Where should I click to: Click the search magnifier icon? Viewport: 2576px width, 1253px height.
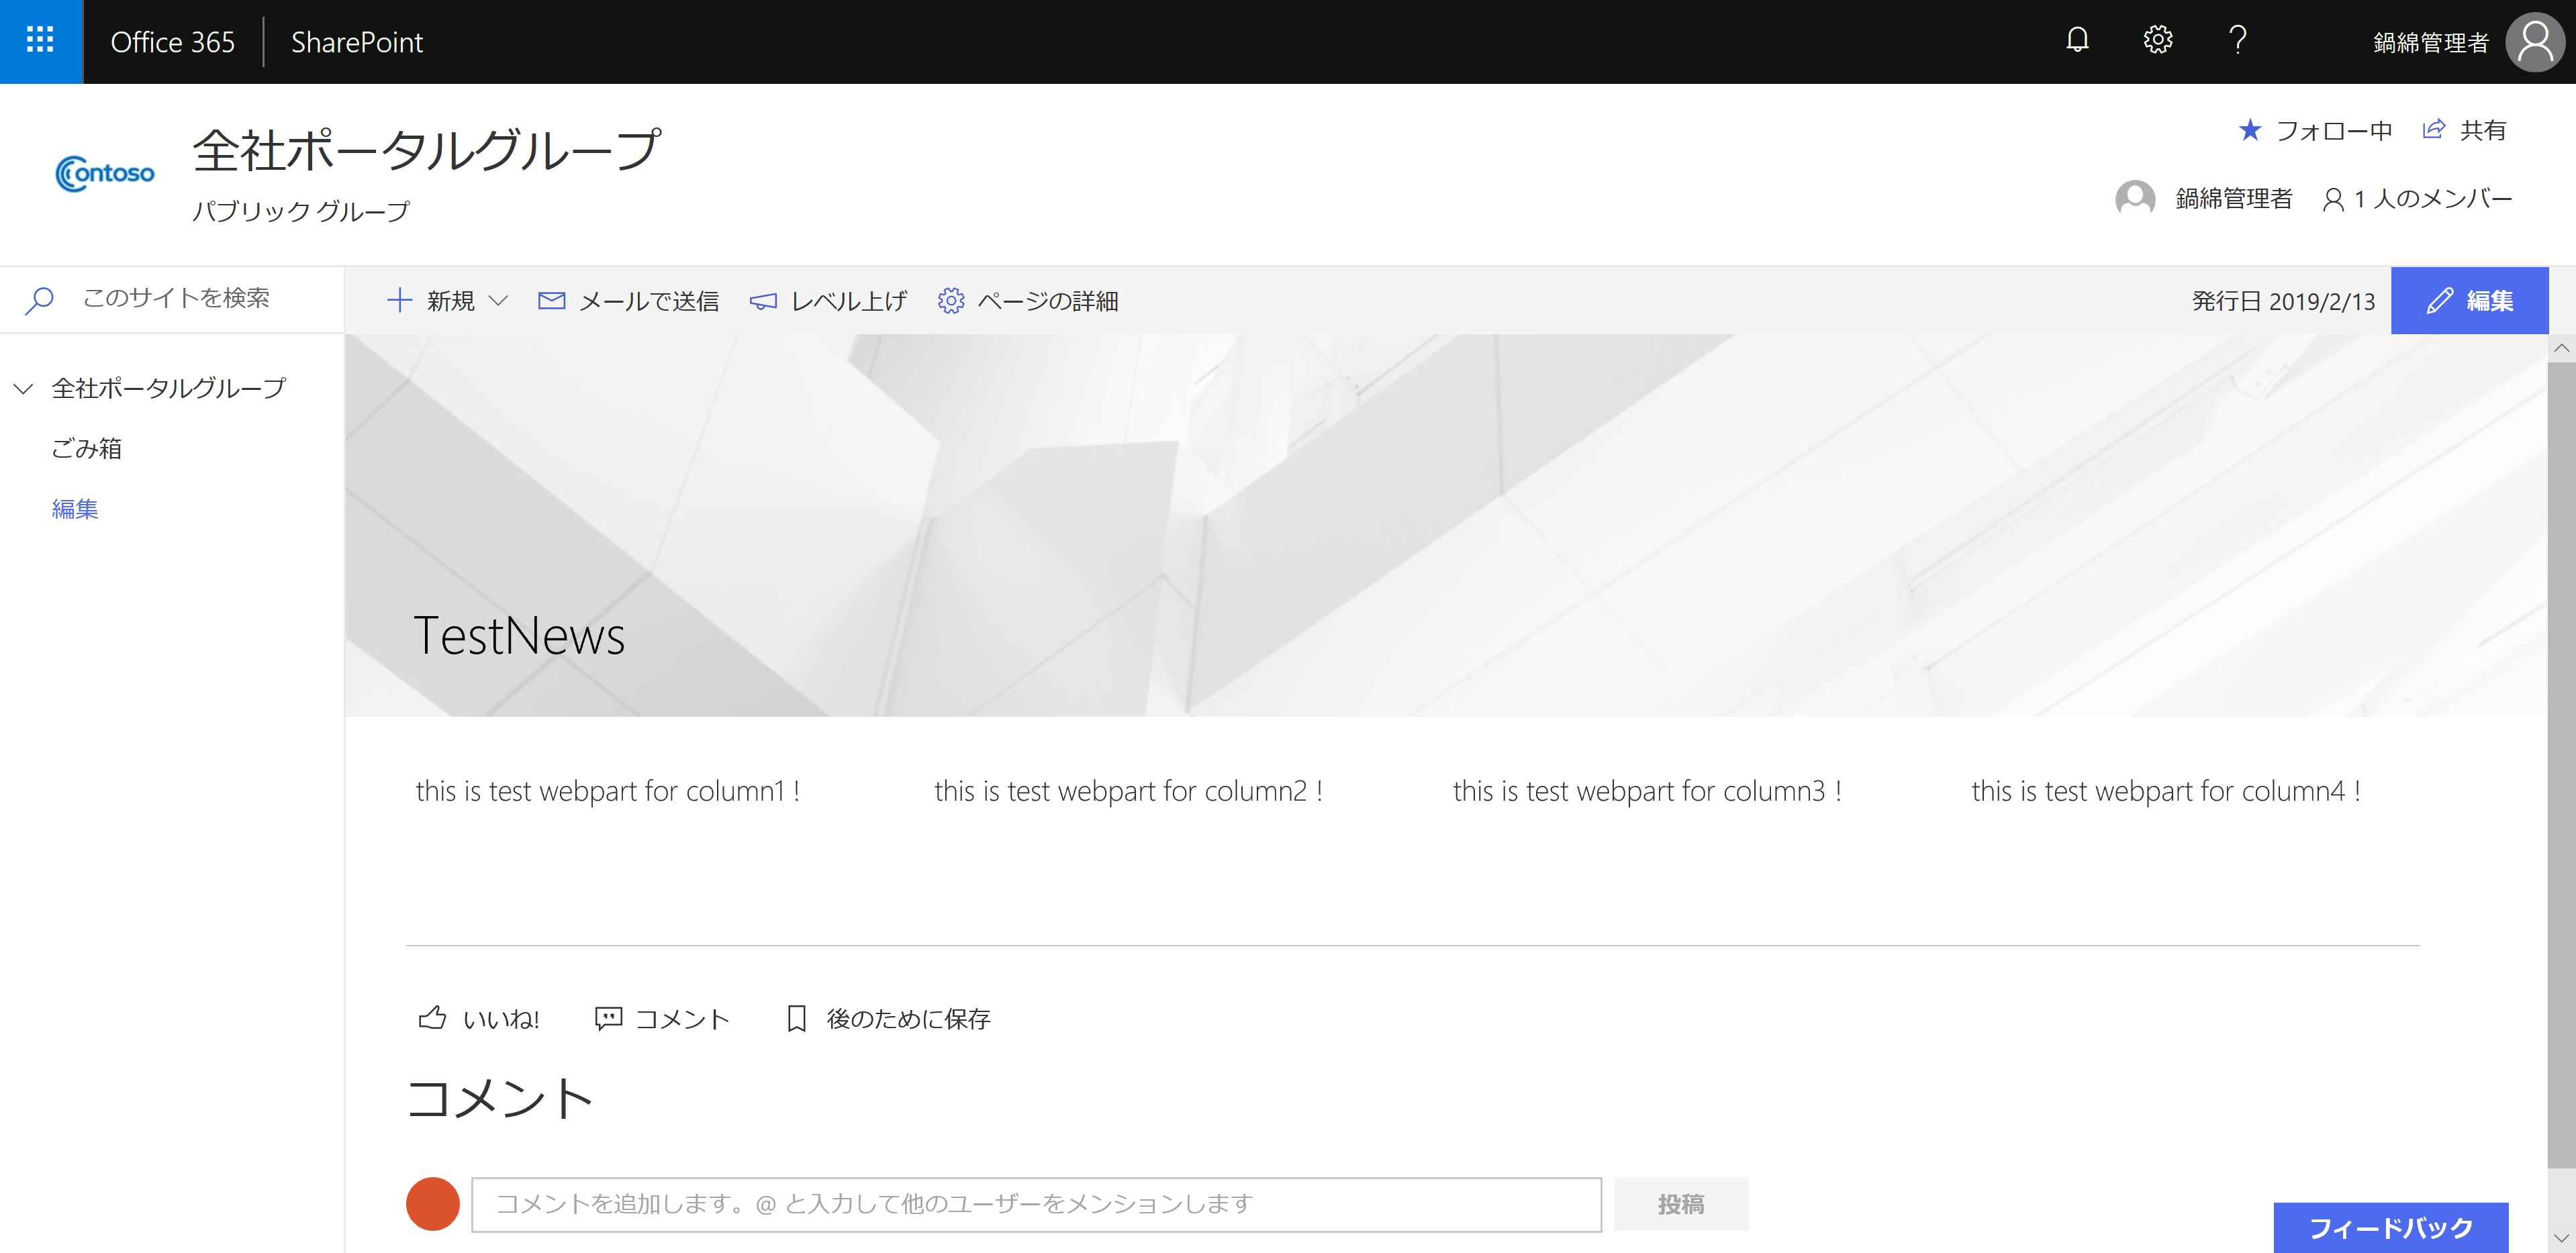40,299
